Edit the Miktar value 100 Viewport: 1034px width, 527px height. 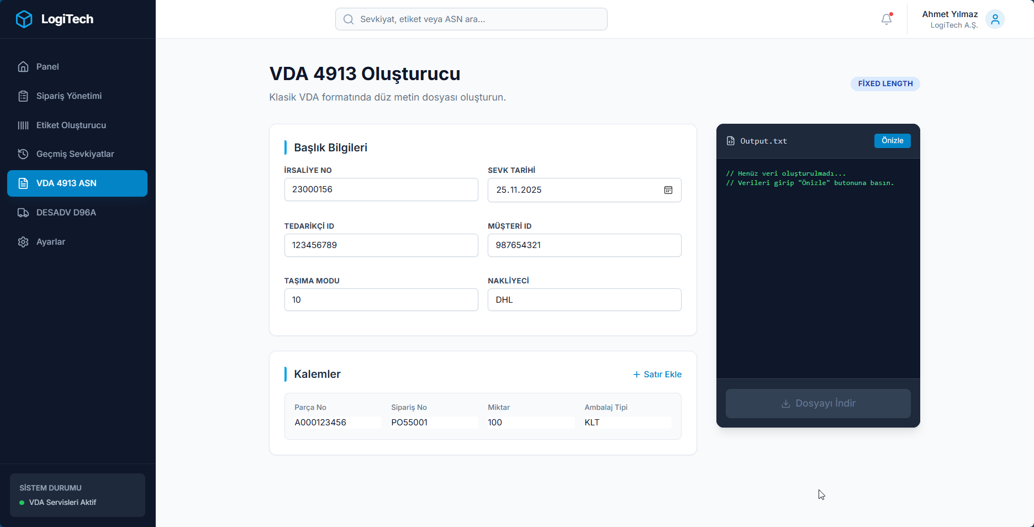pyautogui.click(x=531, y=423)
